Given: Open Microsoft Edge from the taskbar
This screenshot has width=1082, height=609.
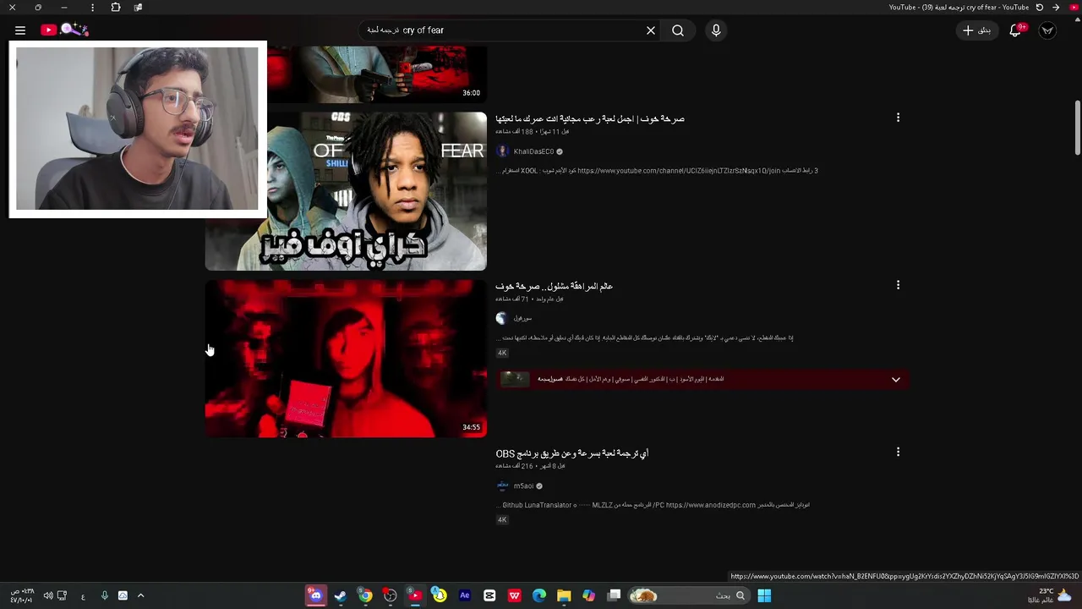Looking at the screenshot, I should [x=539, y=595].
